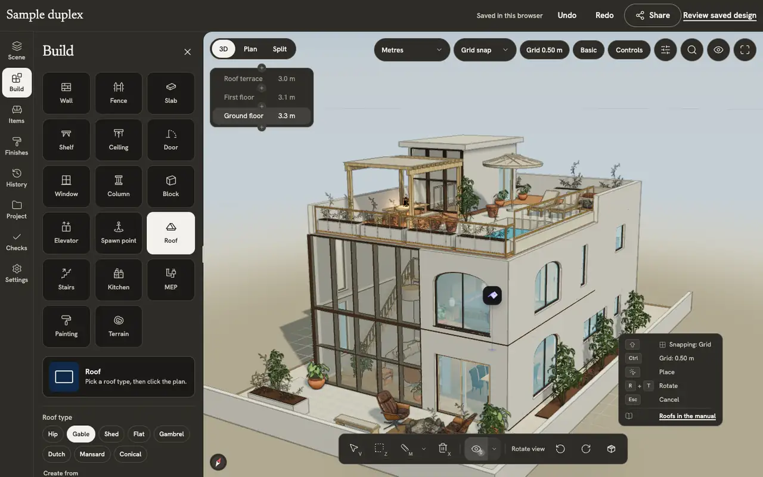
Task: Toggle the eye visibility button in top toolbar
Action: (x=718, y=50)
